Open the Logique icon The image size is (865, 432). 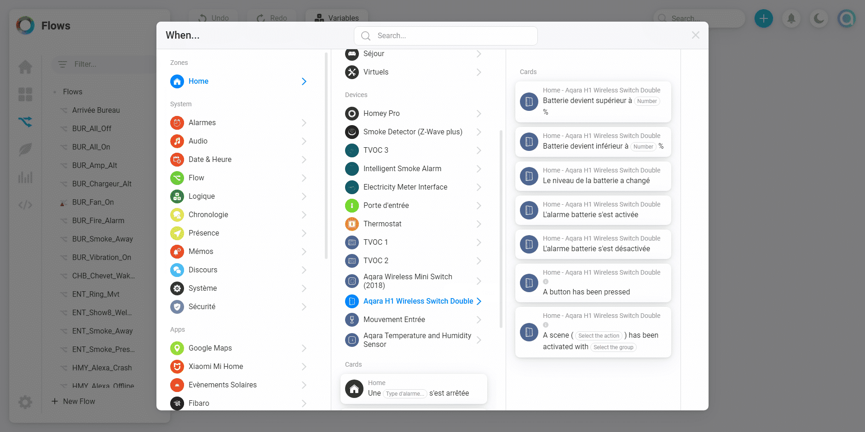point(177,196)
